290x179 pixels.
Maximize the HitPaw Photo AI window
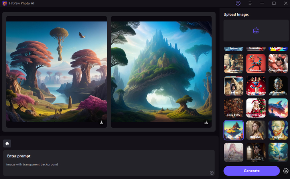(x=274, y=3)
